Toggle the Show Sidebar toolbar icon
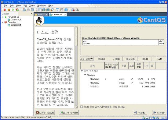Image resolution: width=168 pixels, height=120 pixels. pos(40,10)
